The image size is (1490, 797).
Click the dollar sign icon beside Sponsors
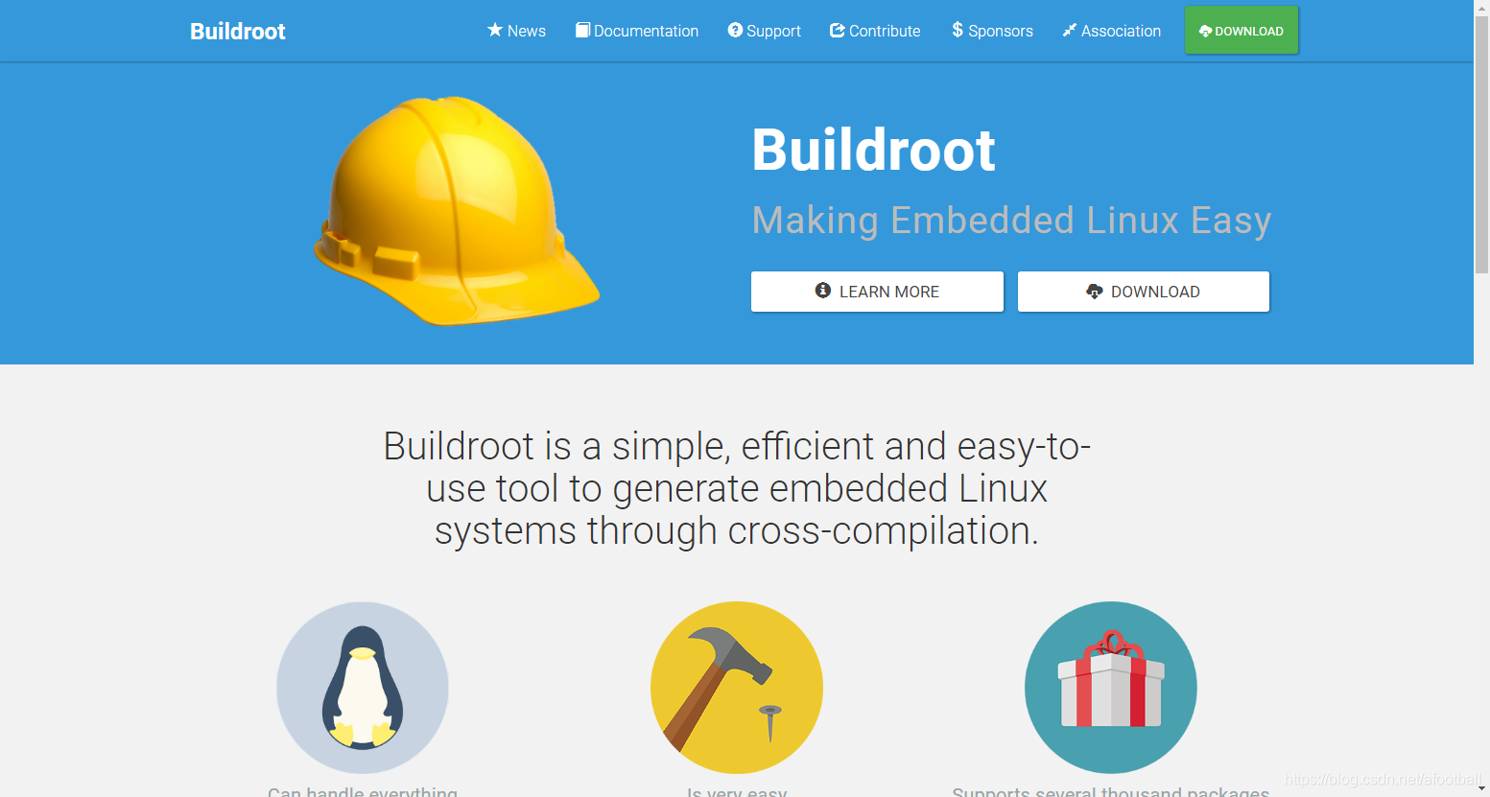pyautogui.click(x=958, y=30)
